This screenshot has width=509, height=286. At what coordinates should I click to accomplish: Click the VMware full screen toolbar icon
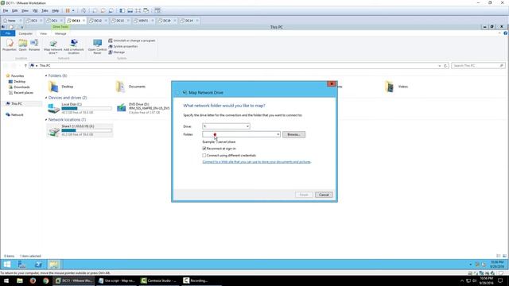[x=138, y=10]
